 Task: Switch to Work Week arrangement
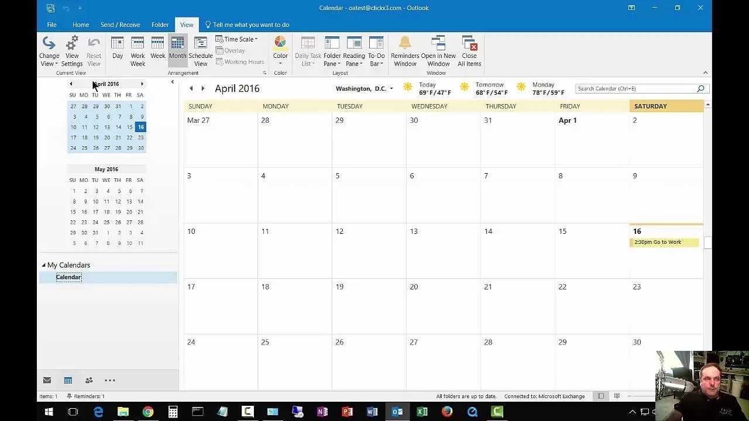tap(138, 51)
